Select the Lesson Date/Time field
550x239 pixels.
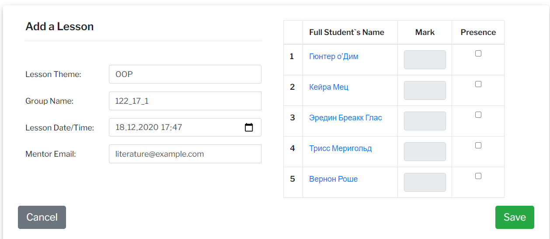coord(175,127)
